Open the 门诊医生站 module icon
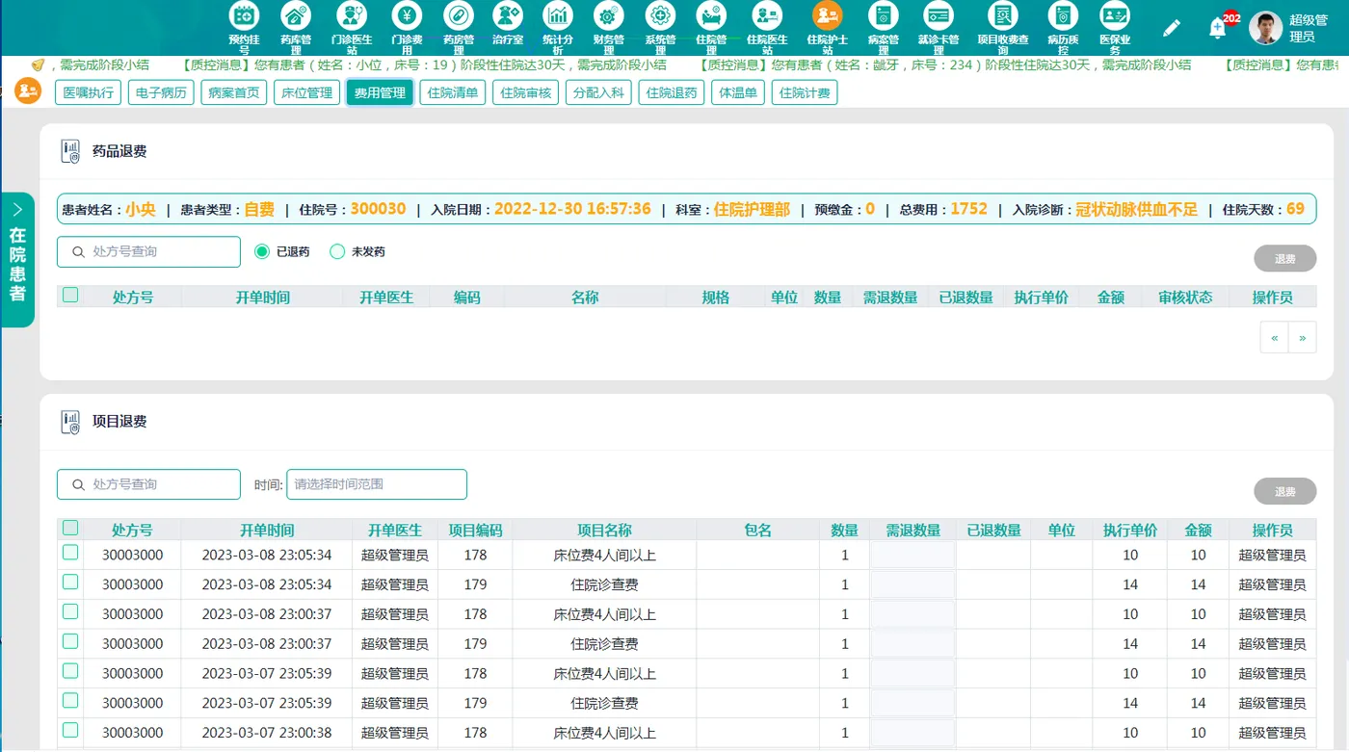This screenshot has width=1349, height=752. tap(351, 15)
